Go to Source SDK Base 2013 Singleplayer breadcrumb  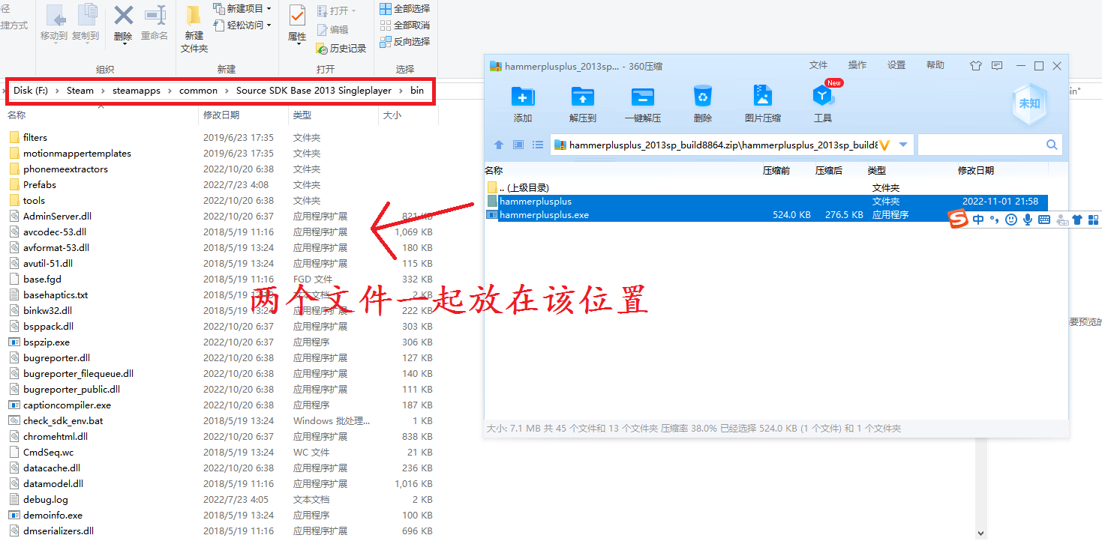(314, 91)
